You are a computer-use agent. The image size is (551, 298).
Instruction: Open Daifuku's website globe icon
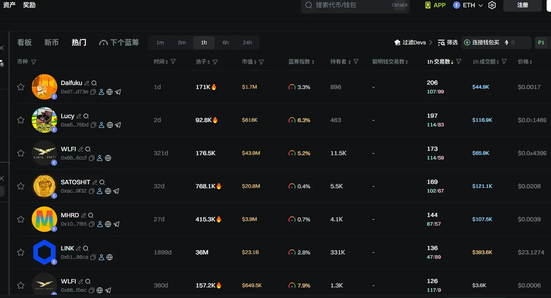(x=110, y=92)
